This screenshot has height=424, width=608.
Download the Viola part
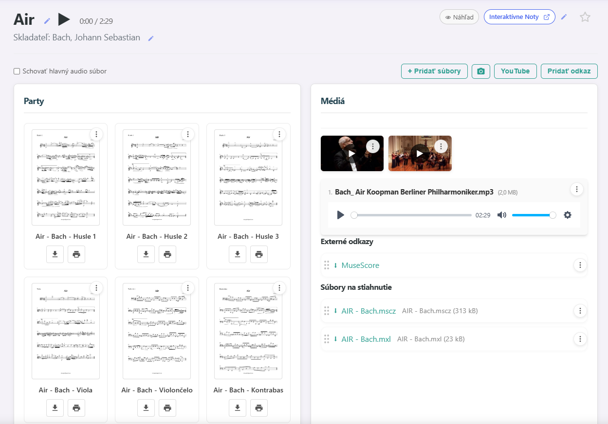(55, 408)
